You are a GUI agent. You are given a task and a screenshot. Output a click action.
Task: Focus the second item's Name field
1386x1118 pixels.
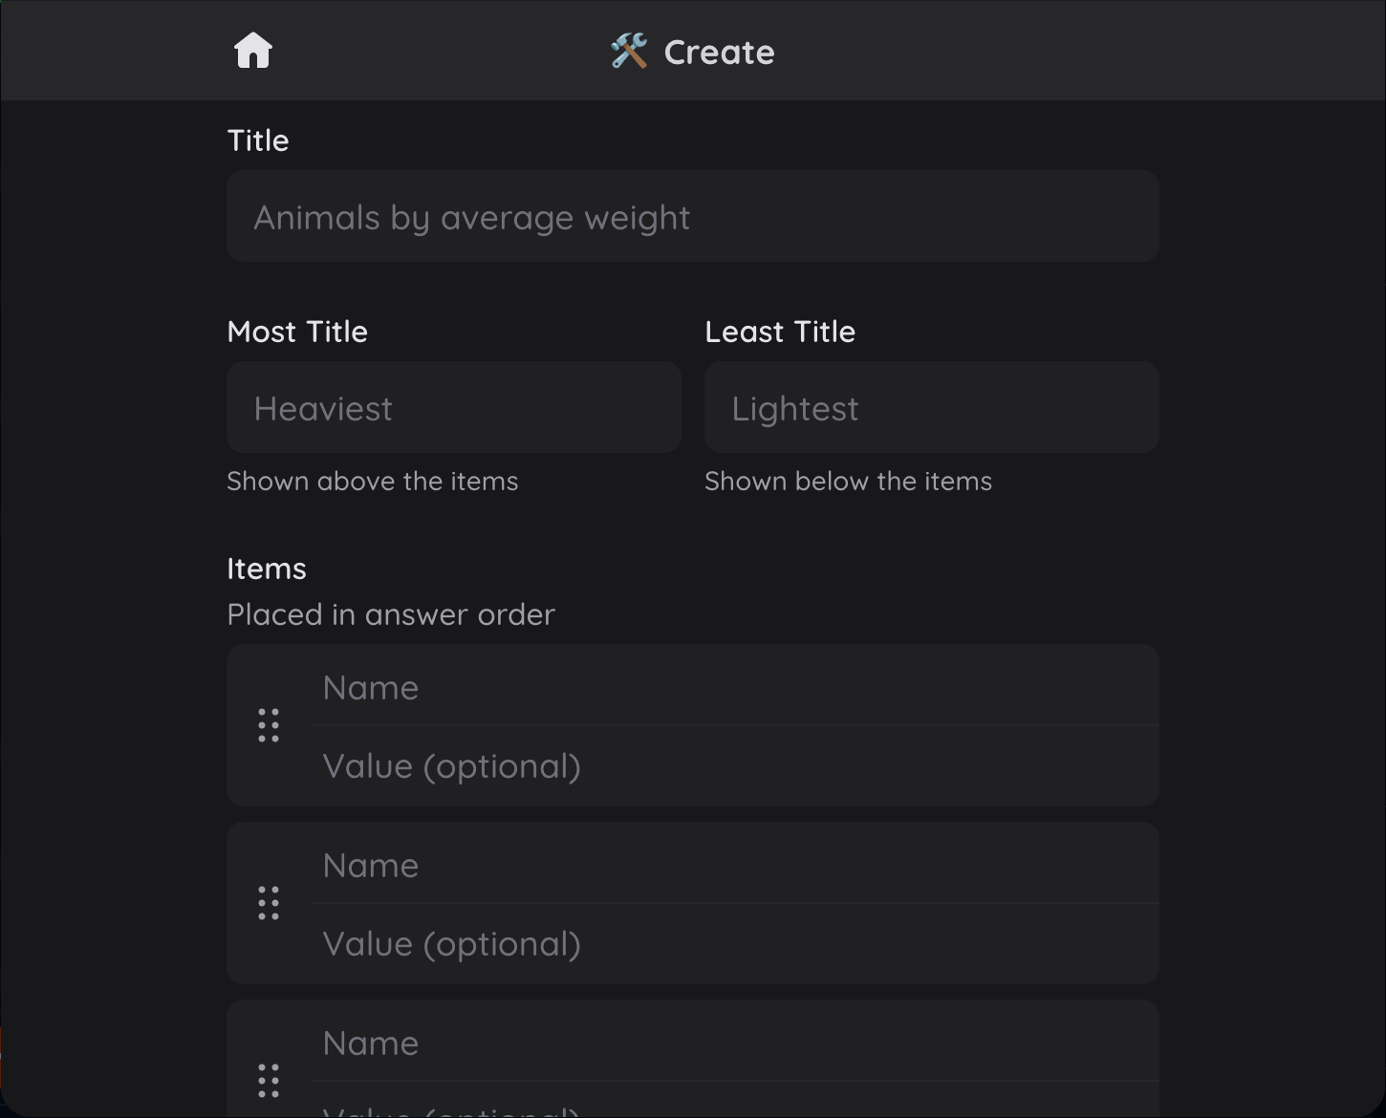pyautogui.click(x=732, y=865)
